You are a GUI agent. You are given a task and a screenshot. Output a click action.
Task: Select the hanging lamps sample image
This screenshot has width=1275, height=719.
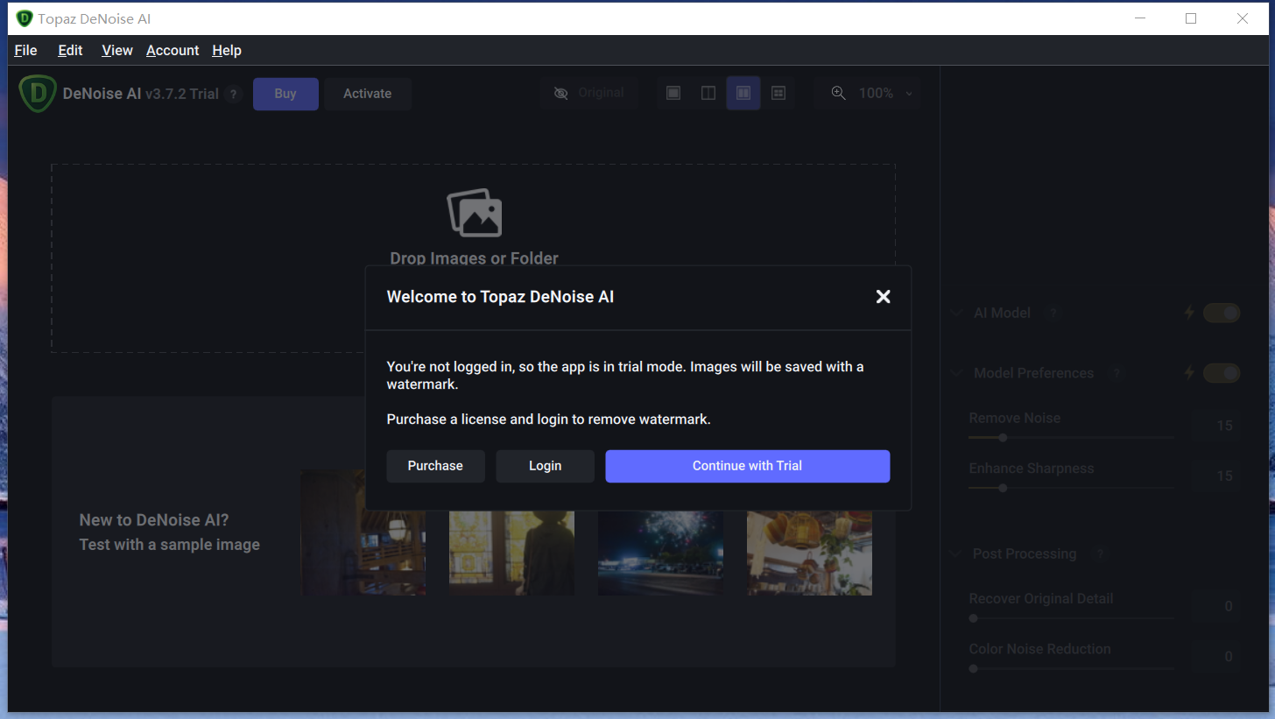[810, 553]
